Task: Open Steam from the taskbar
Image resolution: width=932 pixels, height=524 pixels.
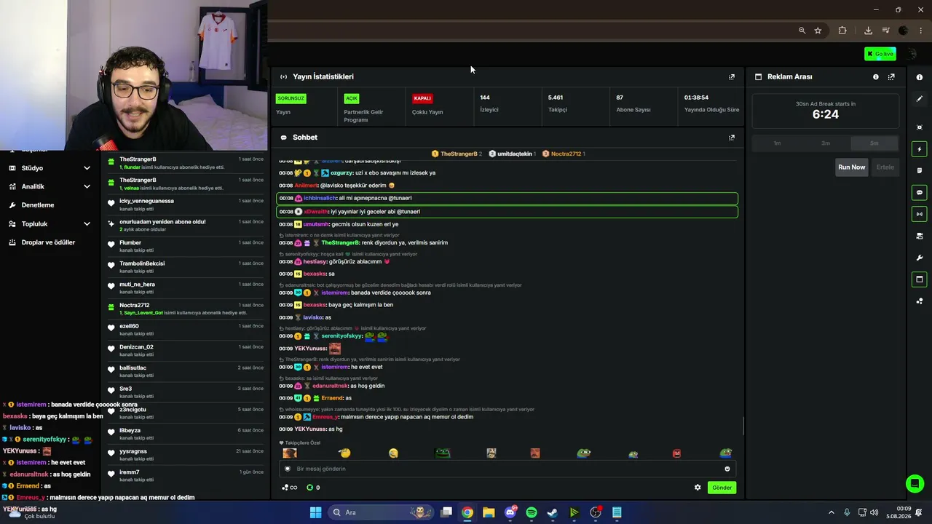Action: (553, 512)
